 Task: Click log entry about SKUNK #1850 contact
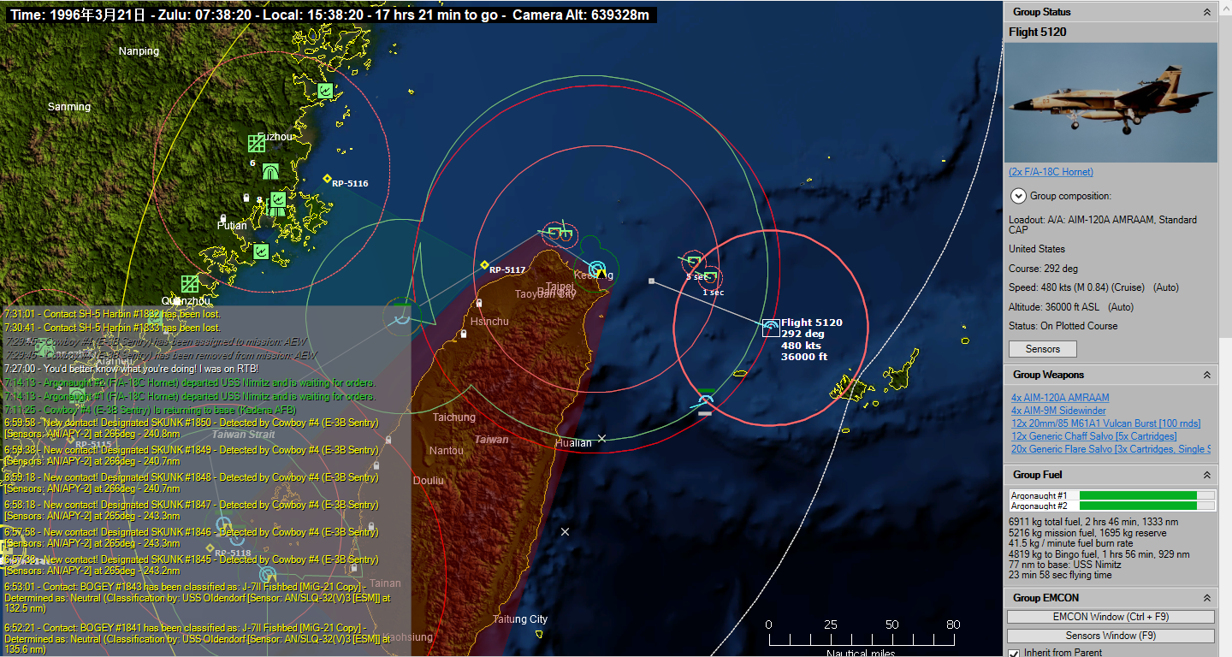click(x=192, y=429)
